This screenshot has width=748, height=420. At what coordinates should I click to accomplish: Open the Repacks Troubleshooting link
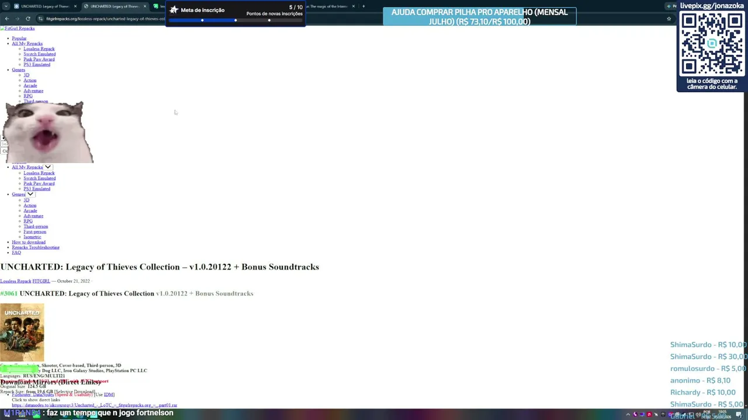coord(36,247)
